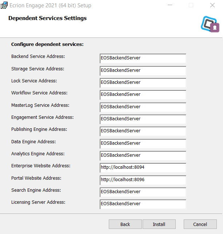Click the 'Enterprise Website Address:' label

tap(41, 166)
